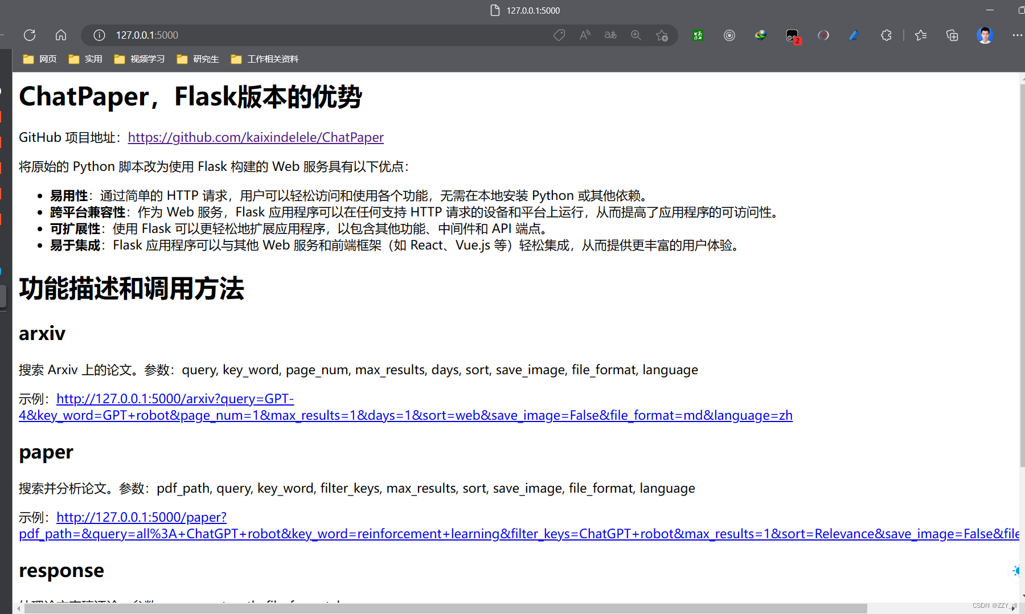
Task: Open the compass-style extension icon
Action: click(823, 35)
